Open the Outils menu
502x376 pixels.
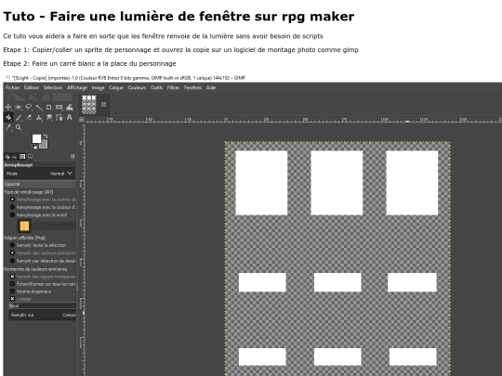point(156,87)
